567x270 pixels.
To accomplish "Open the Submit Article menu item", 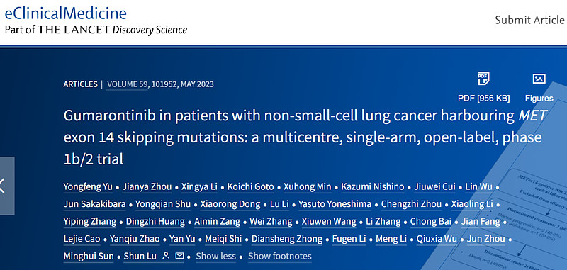I will pyautogui.click(x=529, y=20).
